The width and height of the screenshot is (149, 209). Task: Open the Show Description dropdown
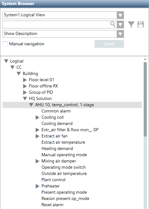pos(120,34)
